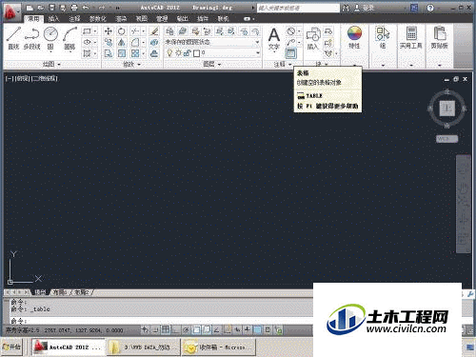Expand the Modify (修改) panel
Image resolution: width=476 pixels, height=357 pixels.
(x=131, y=65)
